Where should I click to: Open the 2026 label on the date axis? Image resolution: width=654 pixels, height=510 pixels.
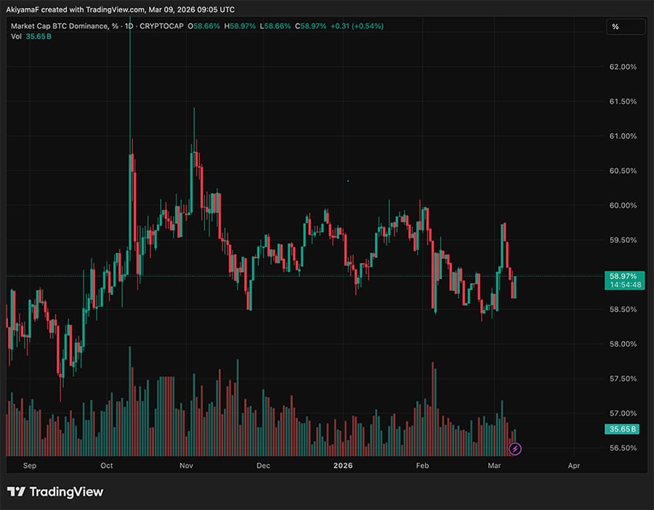click(x=342, y=466)
